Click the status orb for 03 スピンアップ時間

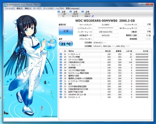(61, 57)
